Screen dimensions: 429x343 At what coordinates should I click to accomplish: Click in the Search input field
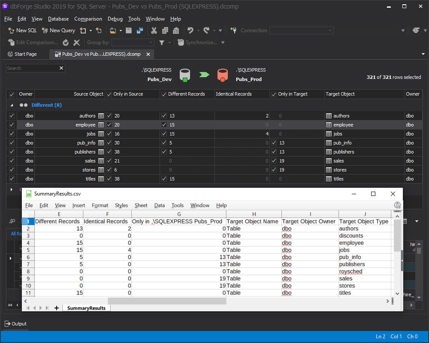32,68
